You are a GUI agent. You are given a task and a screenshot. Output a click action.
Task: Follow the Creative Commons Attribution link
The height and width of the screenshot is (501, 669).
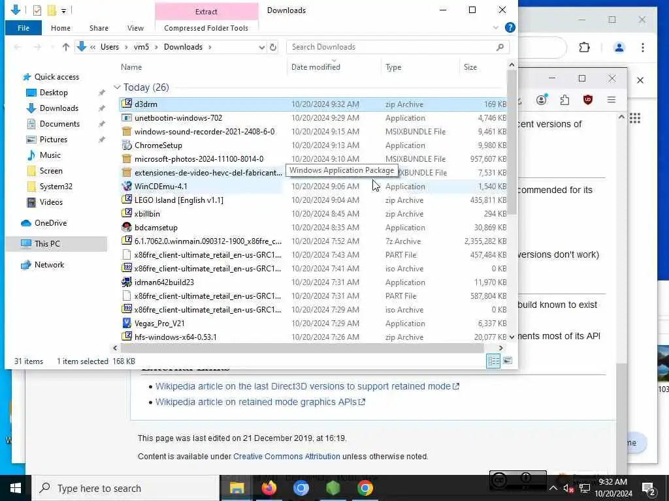pyautogui.click(x=287, y=456)
